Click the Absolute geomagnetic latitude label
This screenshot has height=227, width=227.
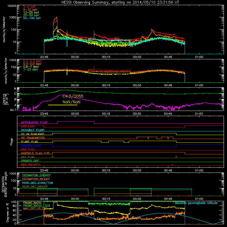(x=196, y=203)
